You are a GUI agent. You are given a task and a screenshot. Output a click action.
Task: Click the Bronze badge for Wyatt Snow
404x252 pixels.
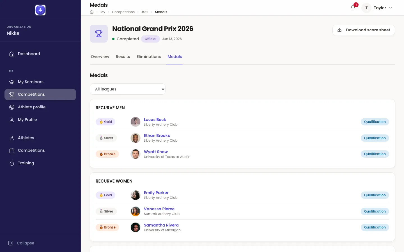107,154
